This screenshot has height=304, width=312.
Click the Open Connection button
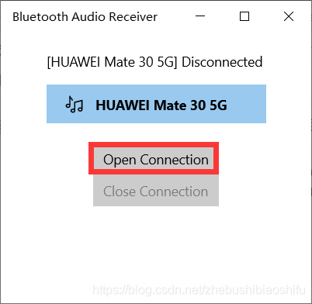click(154, 158)
